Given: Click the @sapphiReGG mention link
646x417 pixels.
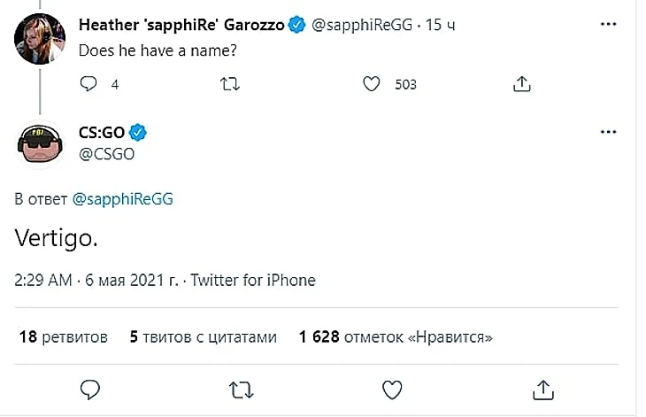Looking at the screenshot, I should coord(117,198).
